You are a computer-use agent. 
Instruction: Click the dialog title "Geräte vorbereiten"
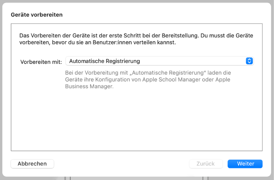[x=37, y=14]
